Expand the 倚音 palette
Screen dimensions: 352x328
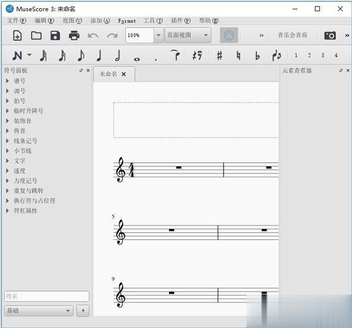pyautogui.click(x=8, y=130)
